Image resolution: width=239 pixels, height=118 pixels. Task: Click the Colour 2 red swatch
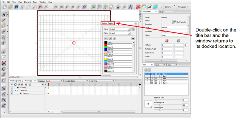pyautogui.click(x=105, y=45)
